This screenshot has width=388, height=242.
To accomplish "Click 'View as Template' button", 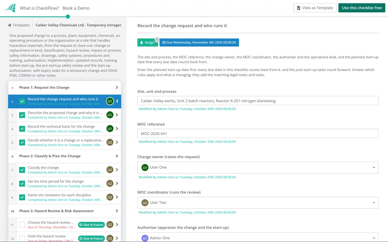I will tap(315, 8).
